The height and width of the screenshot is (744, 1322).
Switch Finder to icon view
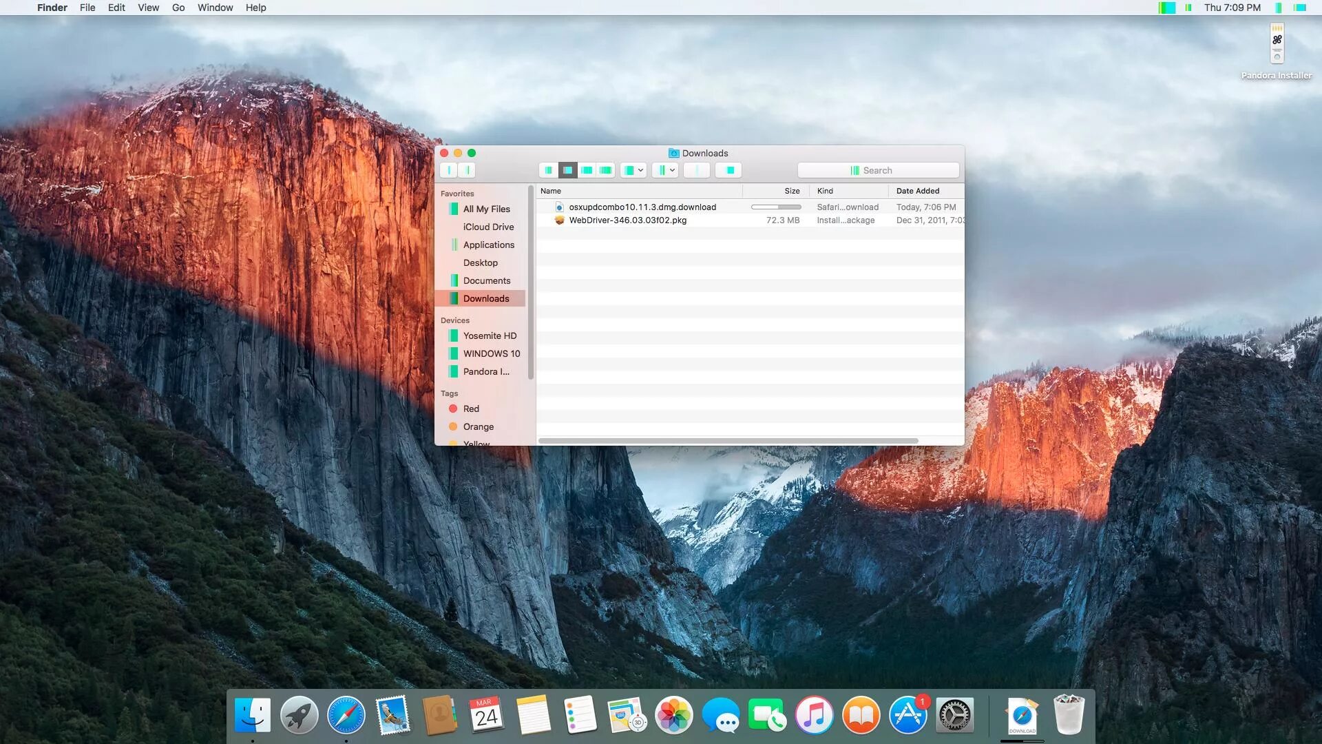click(549, 170)
